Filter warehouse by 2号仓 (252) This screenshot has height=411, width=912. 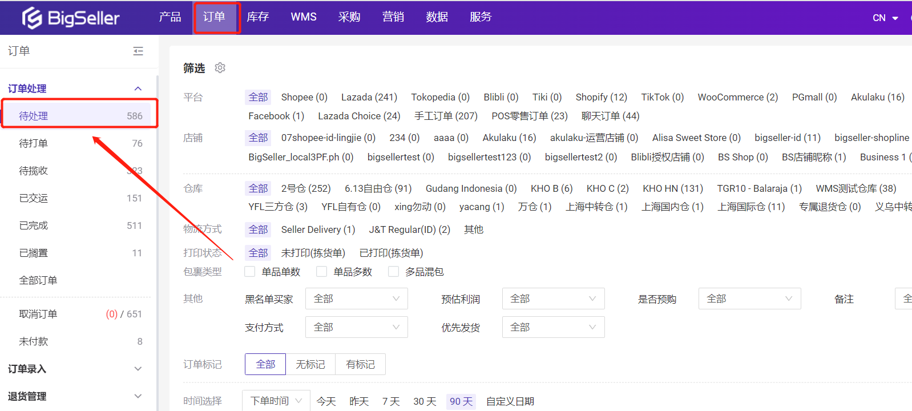tap(306, 188)
